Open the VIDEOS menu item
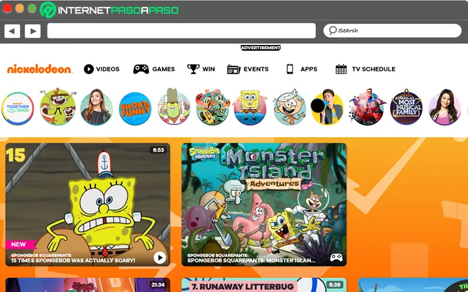The image size is (468, 292). [108, 69]
